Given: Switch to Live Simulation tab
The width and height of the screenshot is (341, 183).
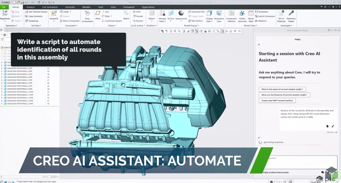Looking at the screenshot, I should tap(50, 7).
